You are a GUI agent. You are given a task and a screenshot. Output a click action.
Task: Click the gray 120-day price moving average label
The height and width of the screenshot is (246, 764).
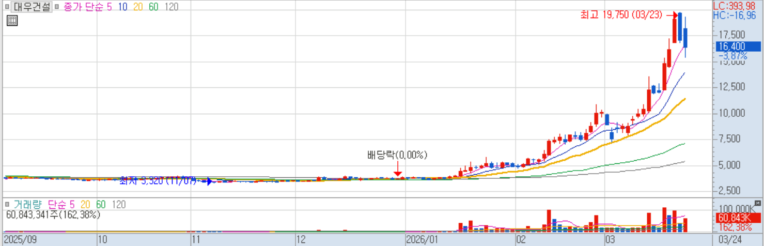[x=171, y=8]
